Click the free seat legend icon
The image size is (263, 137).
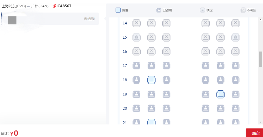pos(118,10)
